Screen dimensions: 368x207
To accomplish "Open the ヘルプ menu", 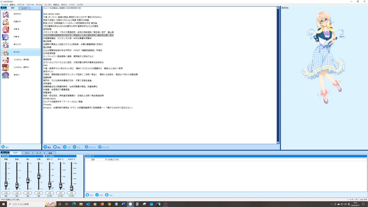I will tap(80, 5).
